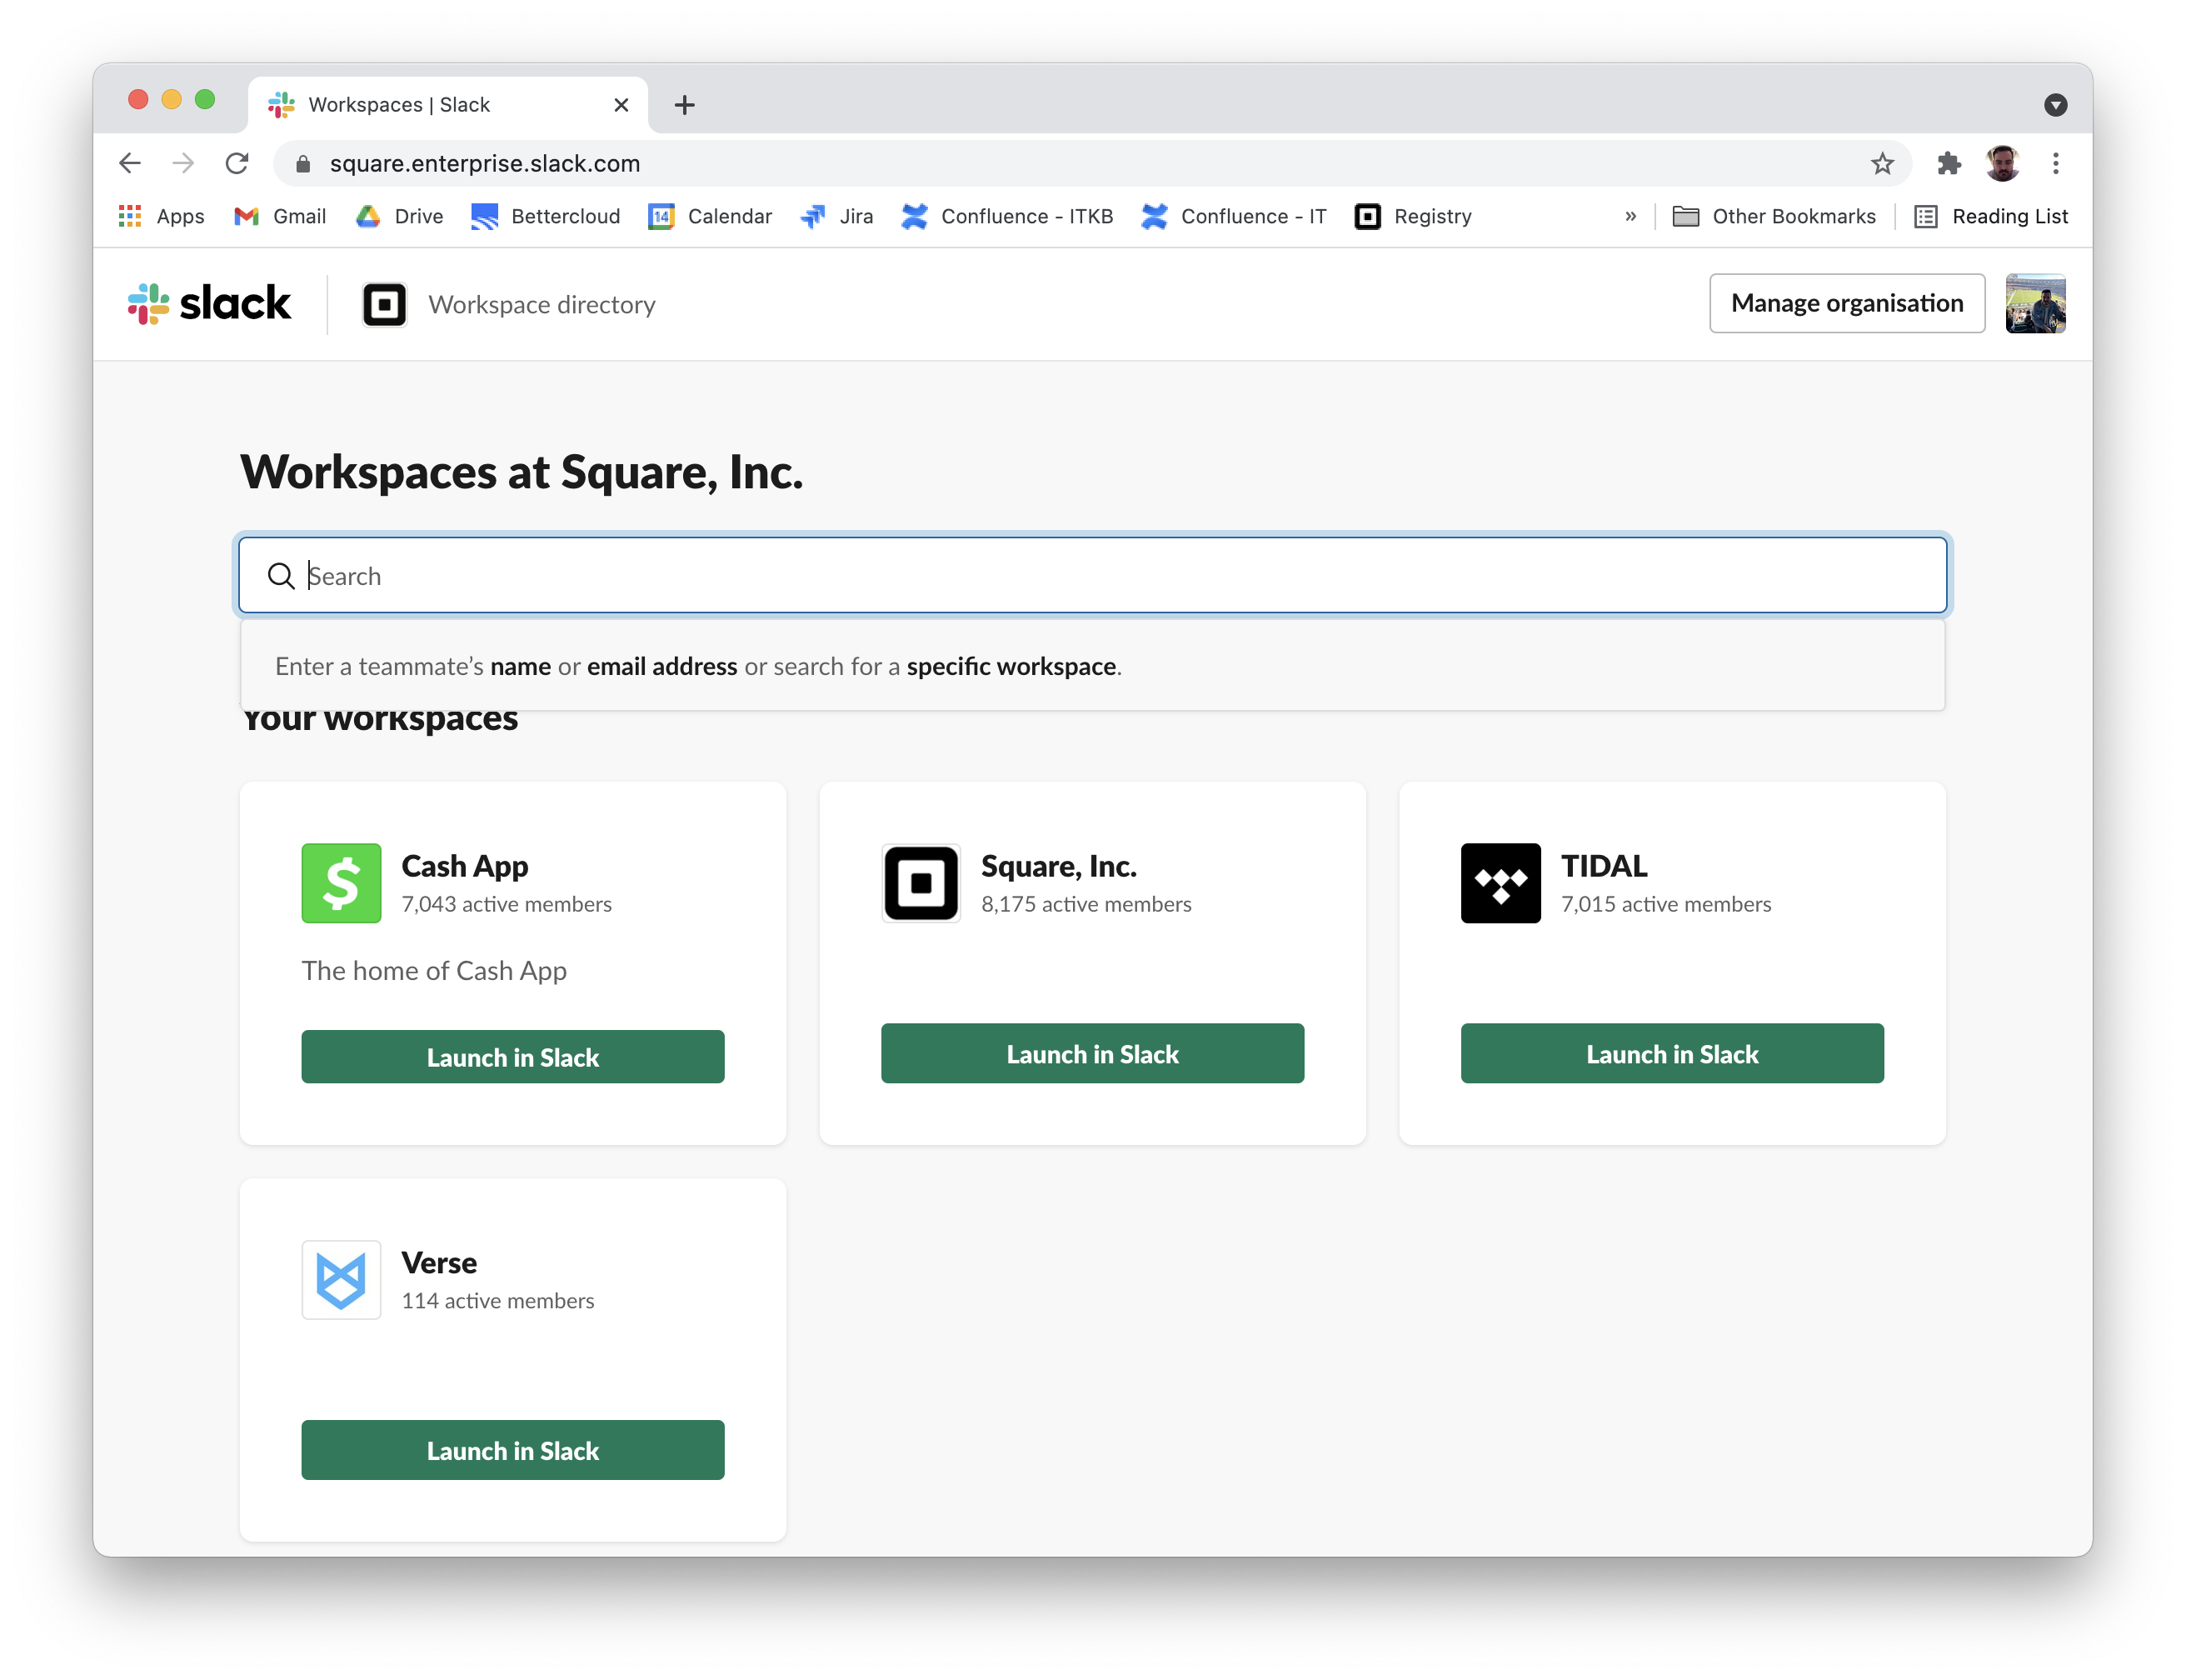Expand the hidden bookmarks chevron
The height and width of the screenshot is (1680, 2186).
click(x=1630, y=216)
